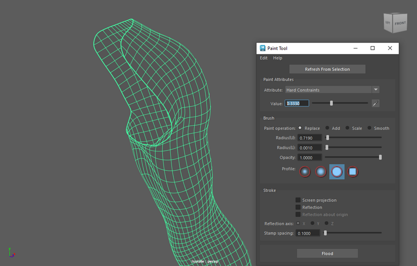417x266 pixels.
Task: Select the Smooth paint operation
Action: [370, 128]
